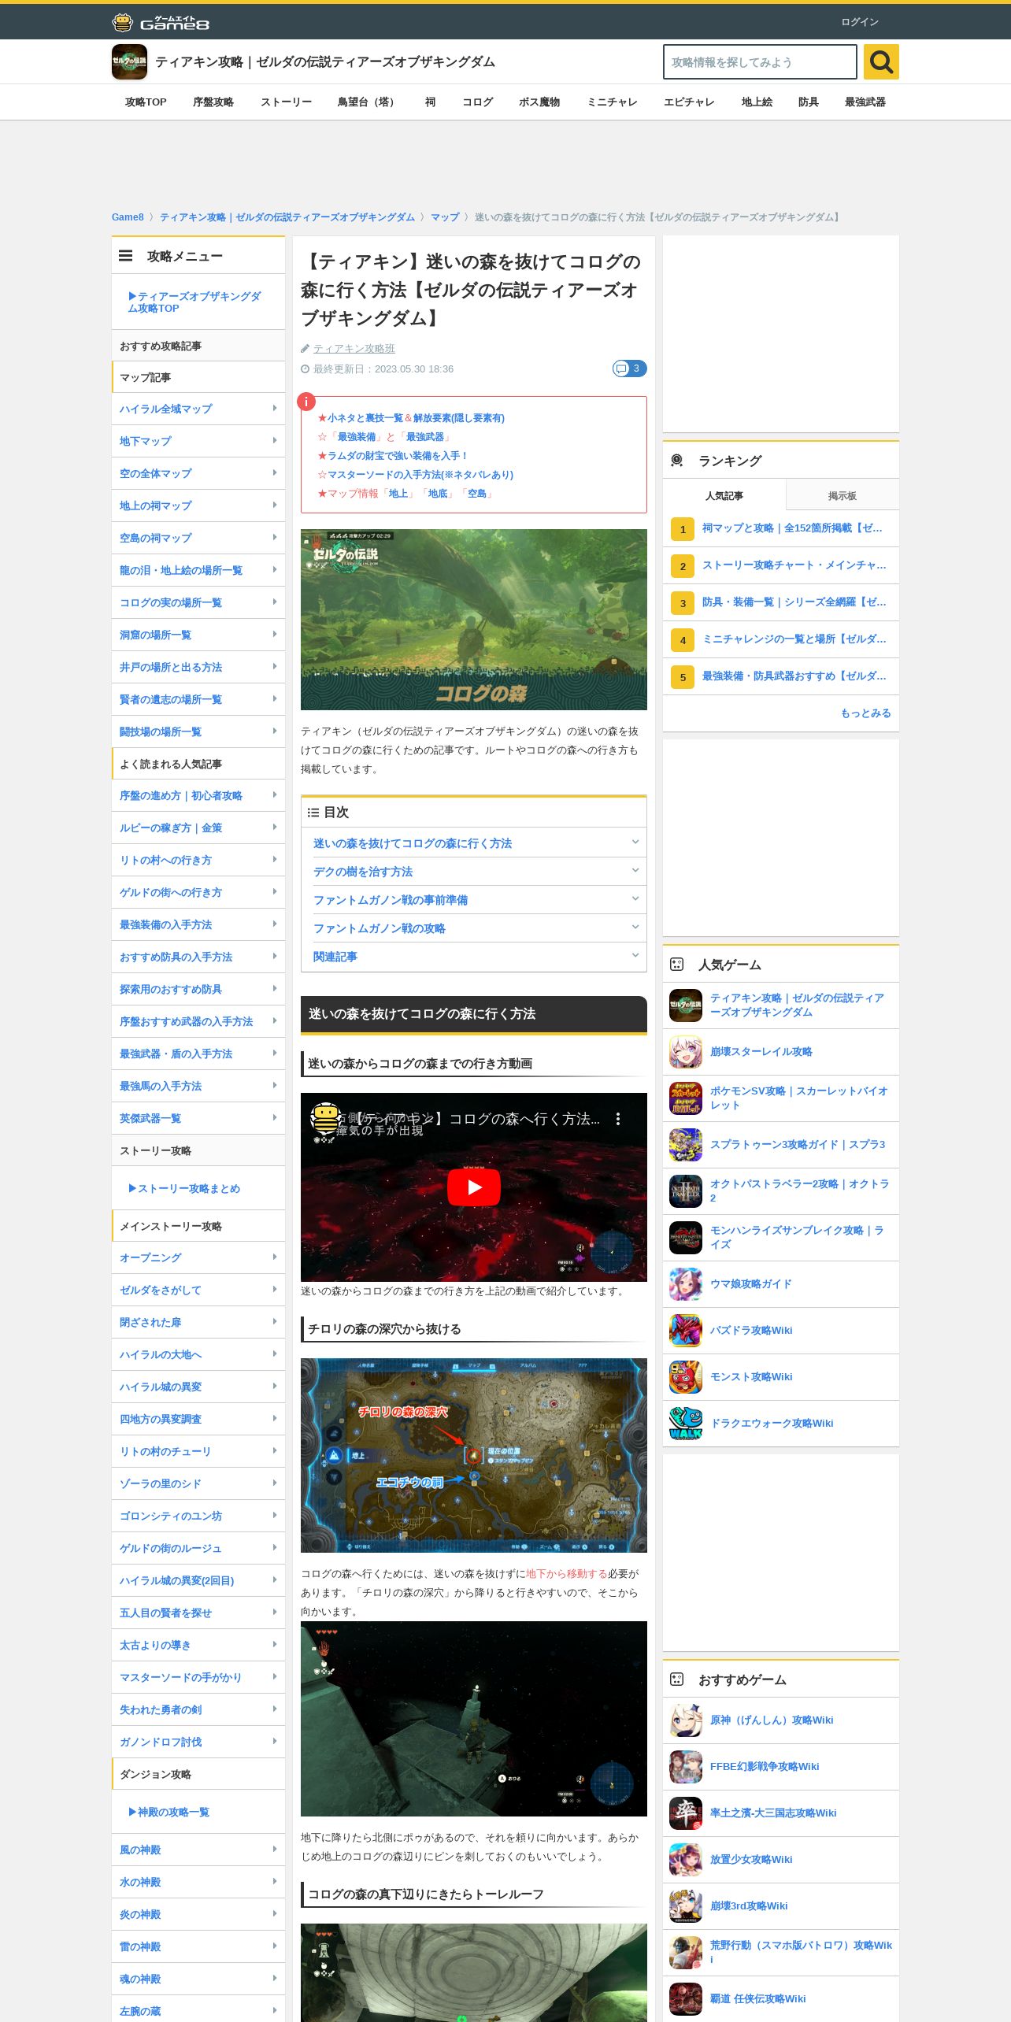Click the 原神 攻略Wiki game icon
1011x2022 pixels.
tap(686, 1720)
